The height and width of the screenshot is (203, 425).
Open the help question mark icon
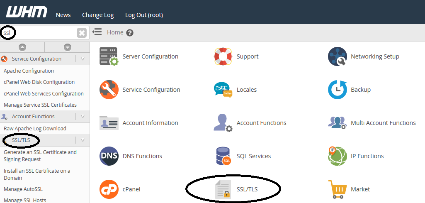130,33
